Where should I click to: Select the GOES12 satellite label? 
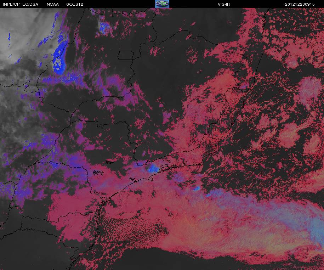point(75,4)
